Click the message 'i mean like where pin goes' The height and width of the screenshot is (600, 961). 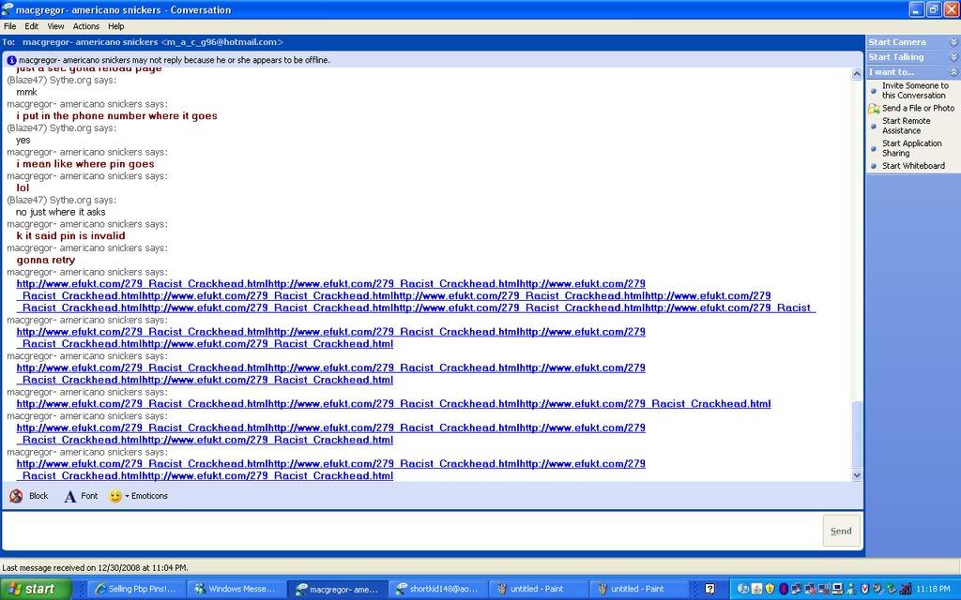point(85,163)
